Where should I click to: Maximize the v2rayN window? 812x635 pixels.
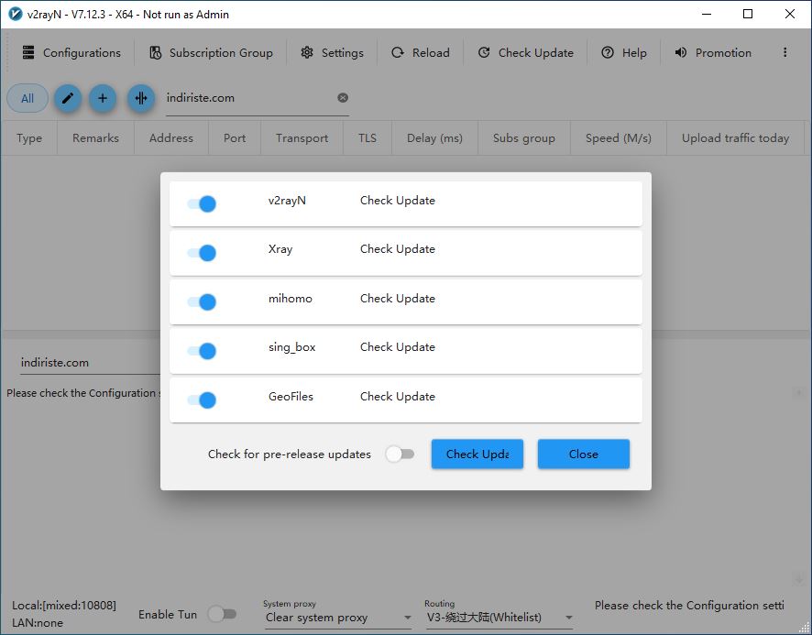tap(748, 14)
